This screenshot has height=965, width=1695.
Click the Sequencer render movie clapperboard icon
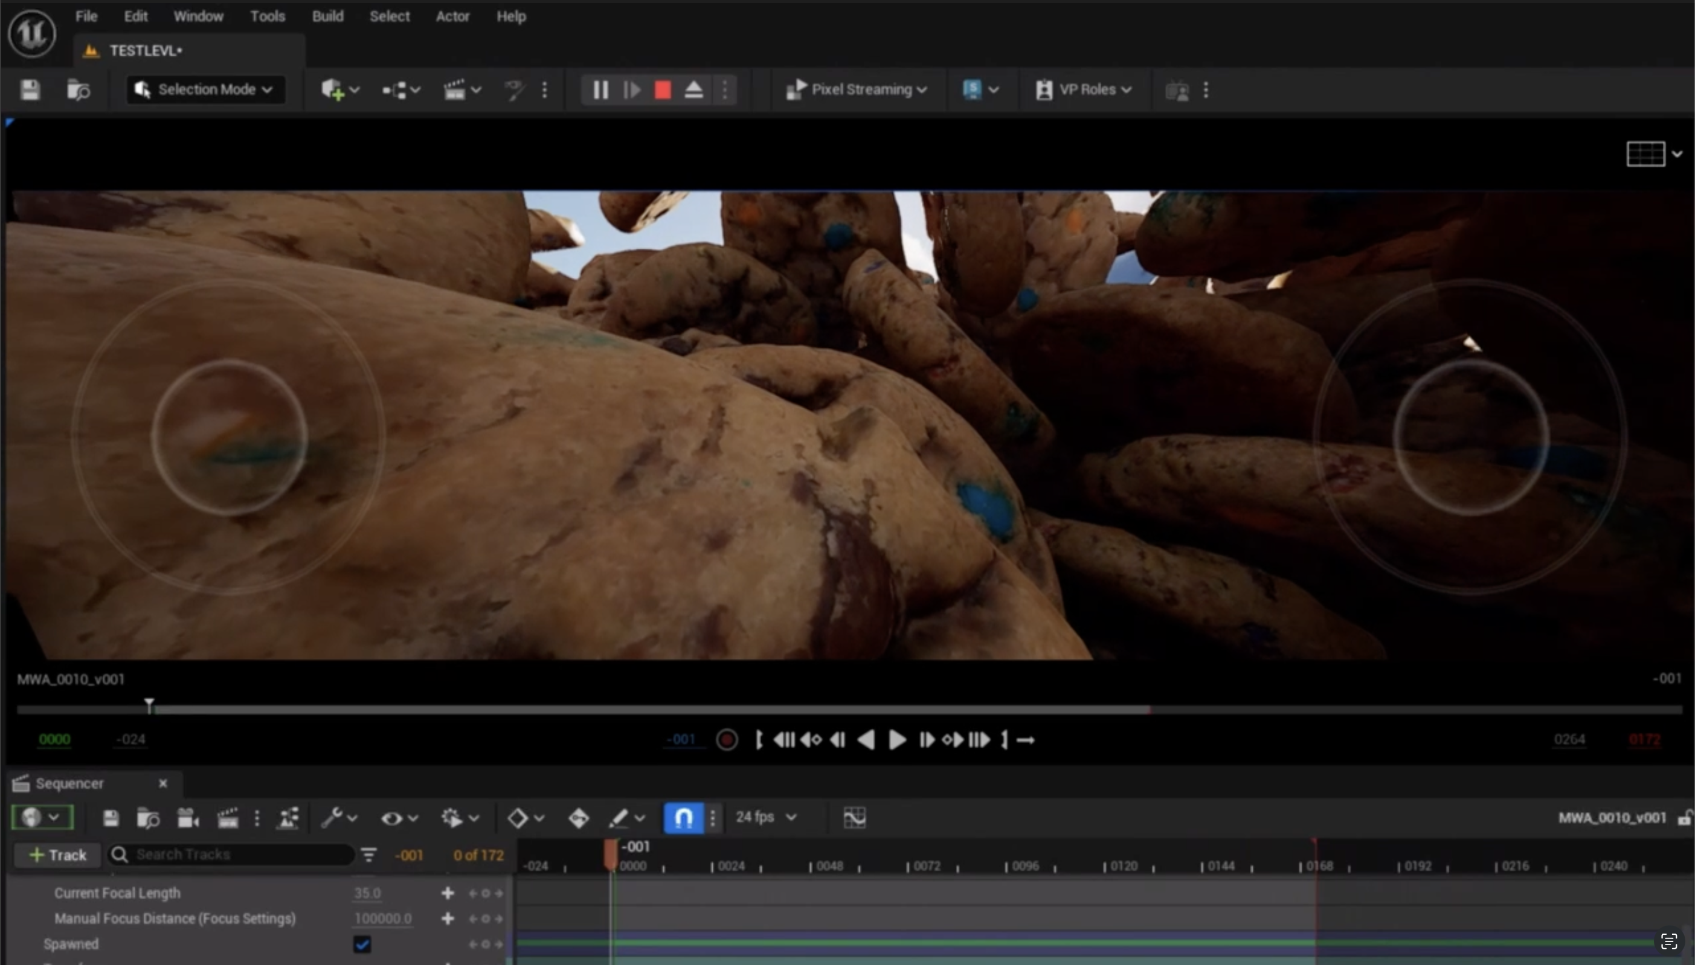pyautogui.click(x=227, y=818)
